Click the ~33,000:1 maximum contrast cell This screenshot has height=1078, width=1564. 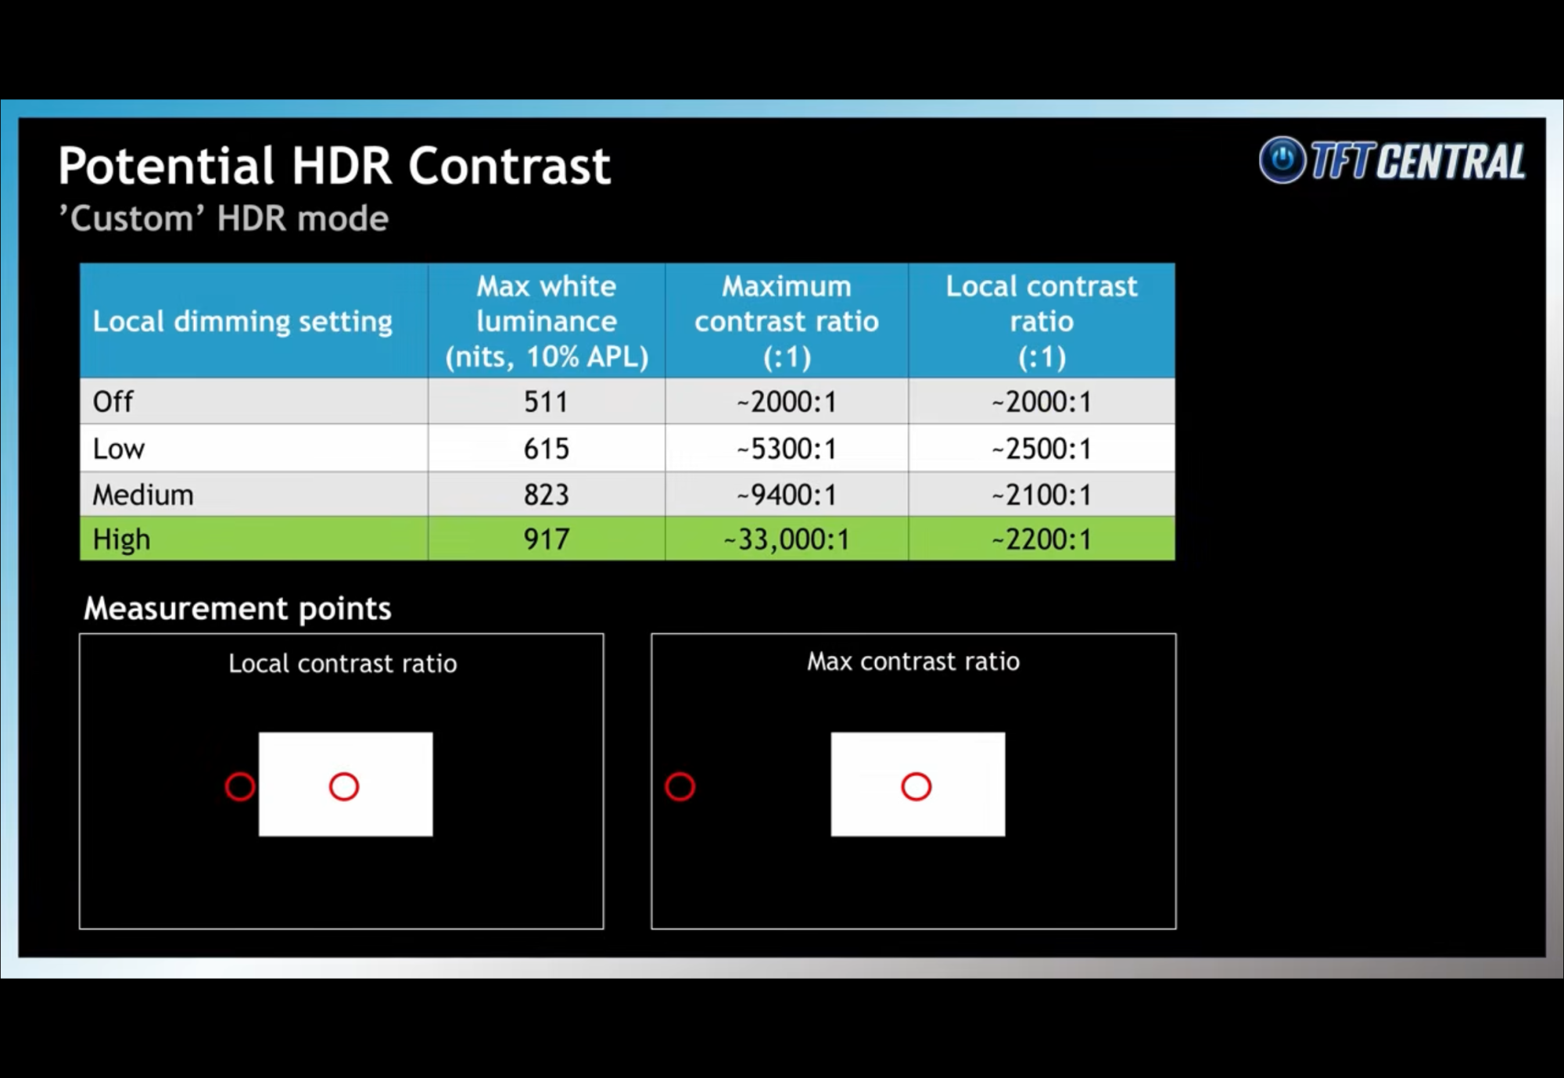click(x=787, y=539)
